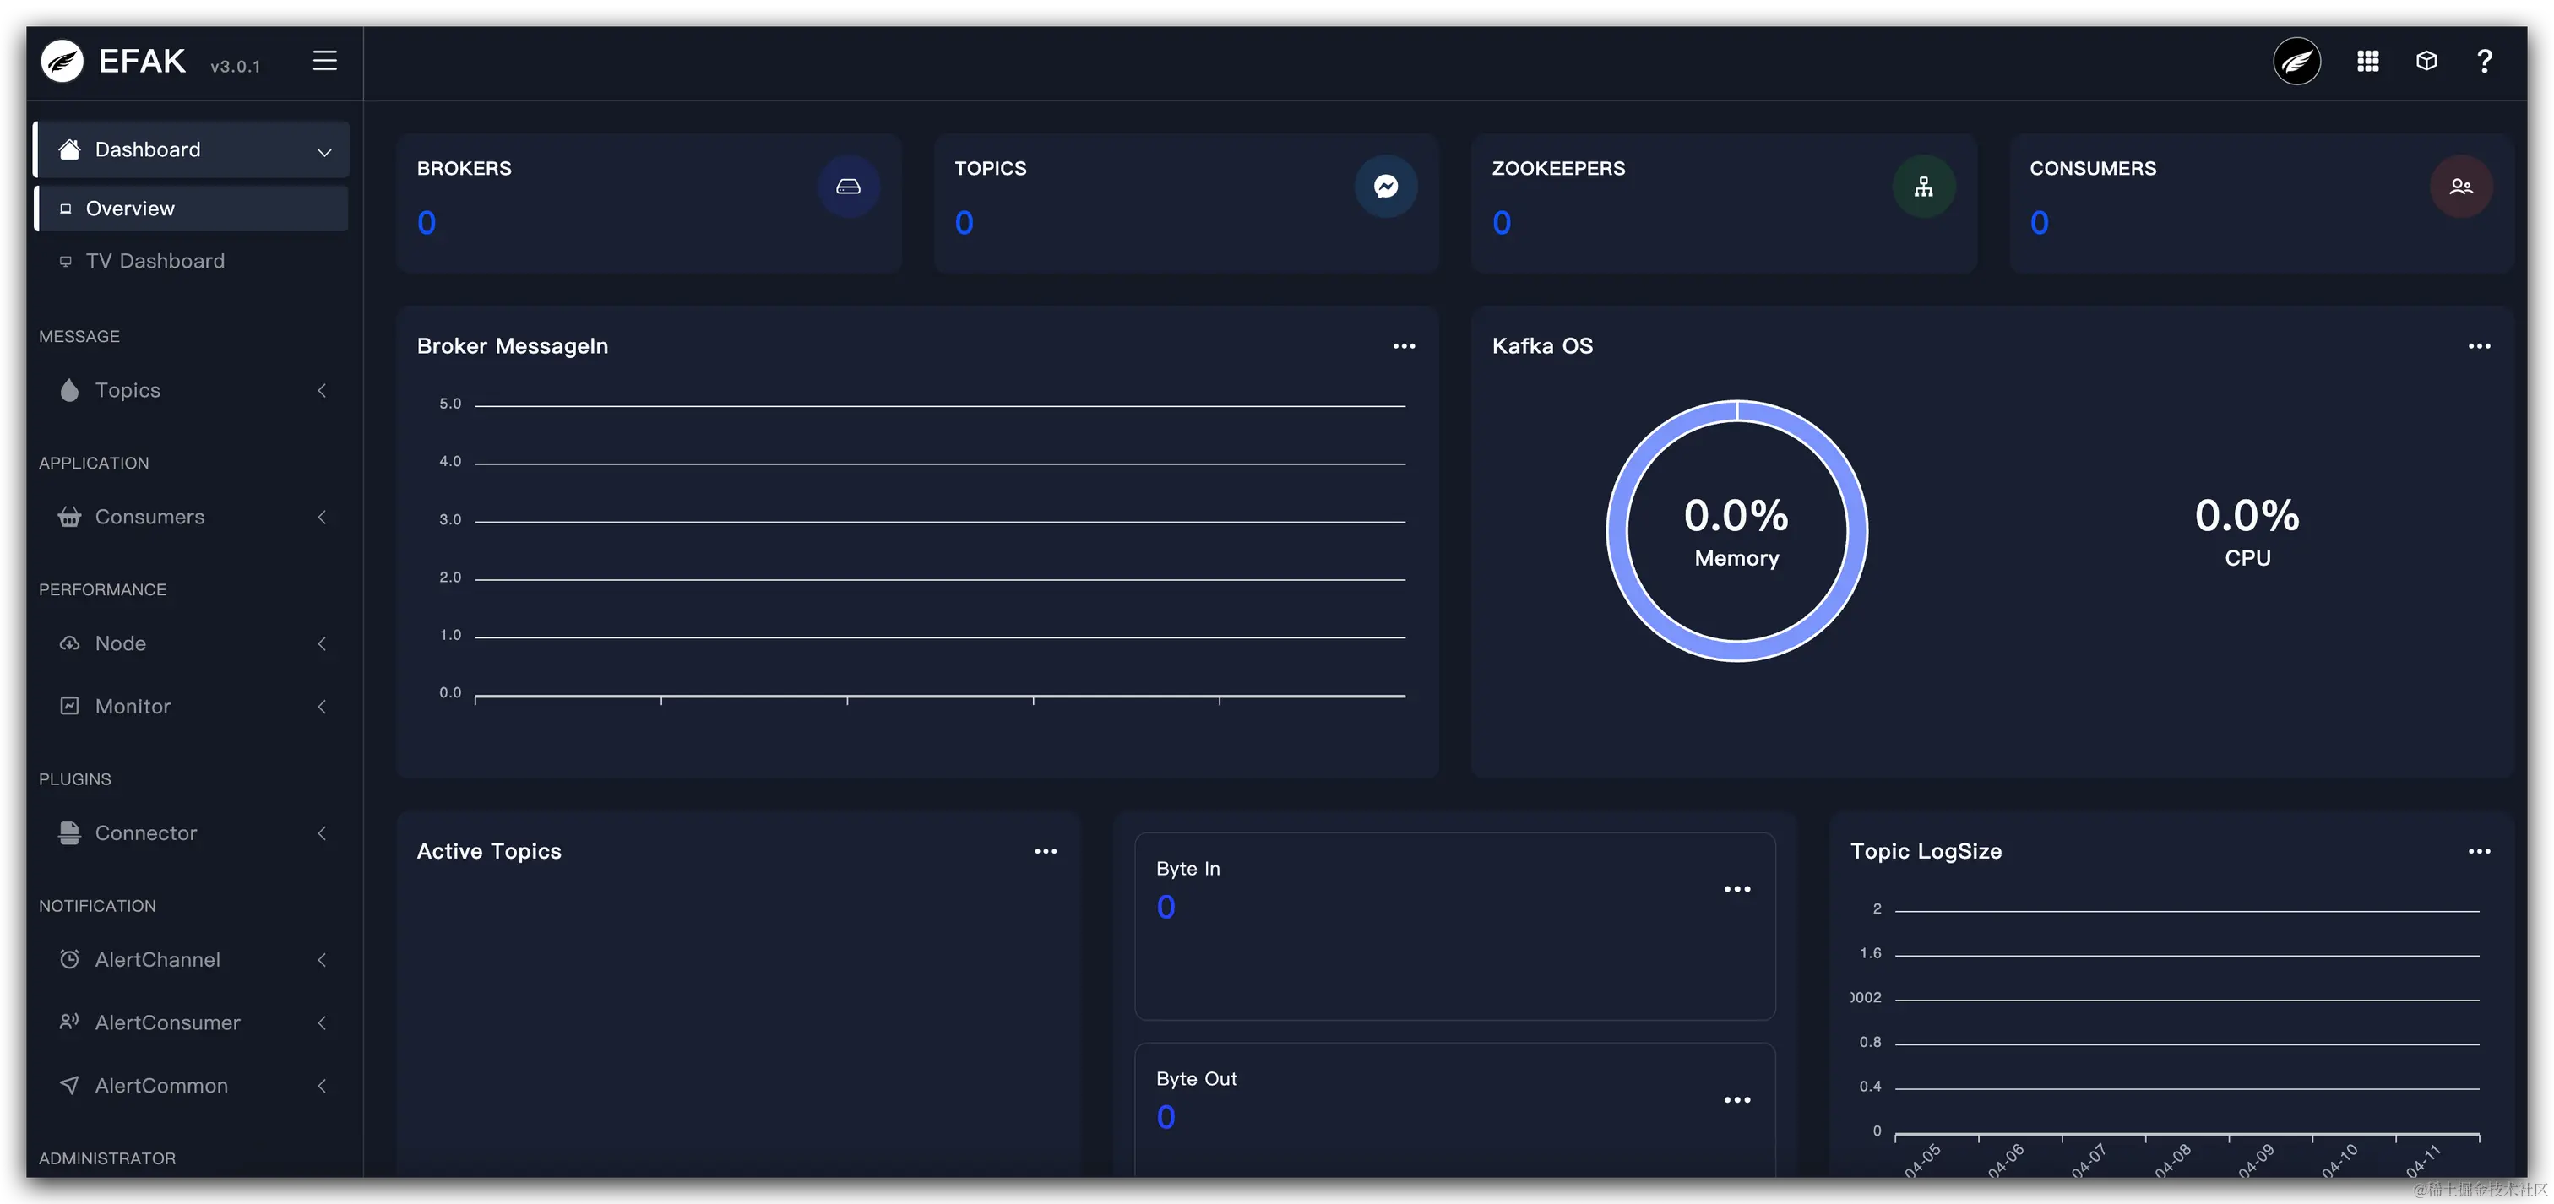
Task: Click the Broker MessageIn chart title
Action: pyautogui.click(x=513, y=346)
